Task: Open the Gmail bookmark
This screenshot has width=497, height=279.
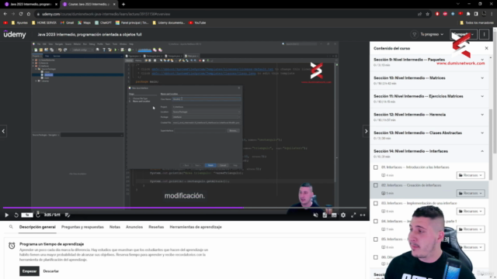Action: (67, 22)
